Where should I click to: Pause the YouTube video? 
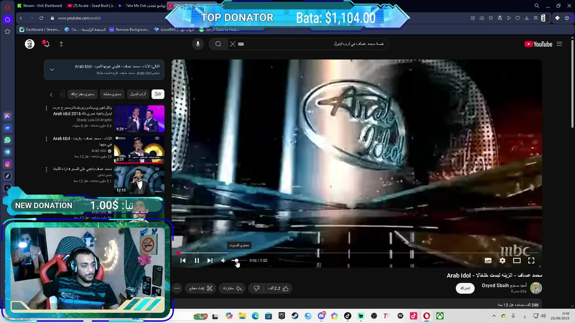point(197,261)
